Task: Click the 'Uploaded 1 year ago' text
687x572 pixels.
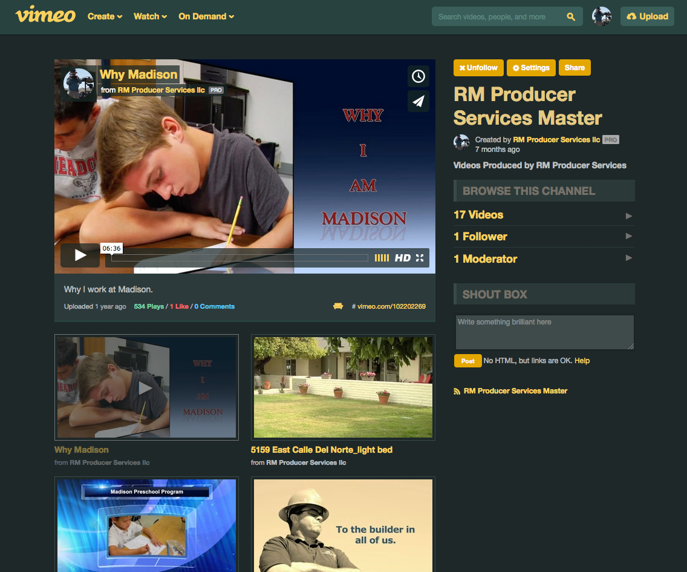Action: pos(95,306)
